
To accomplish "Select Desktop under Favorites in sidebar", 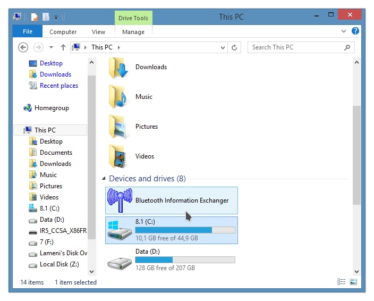I will point(51,63).
